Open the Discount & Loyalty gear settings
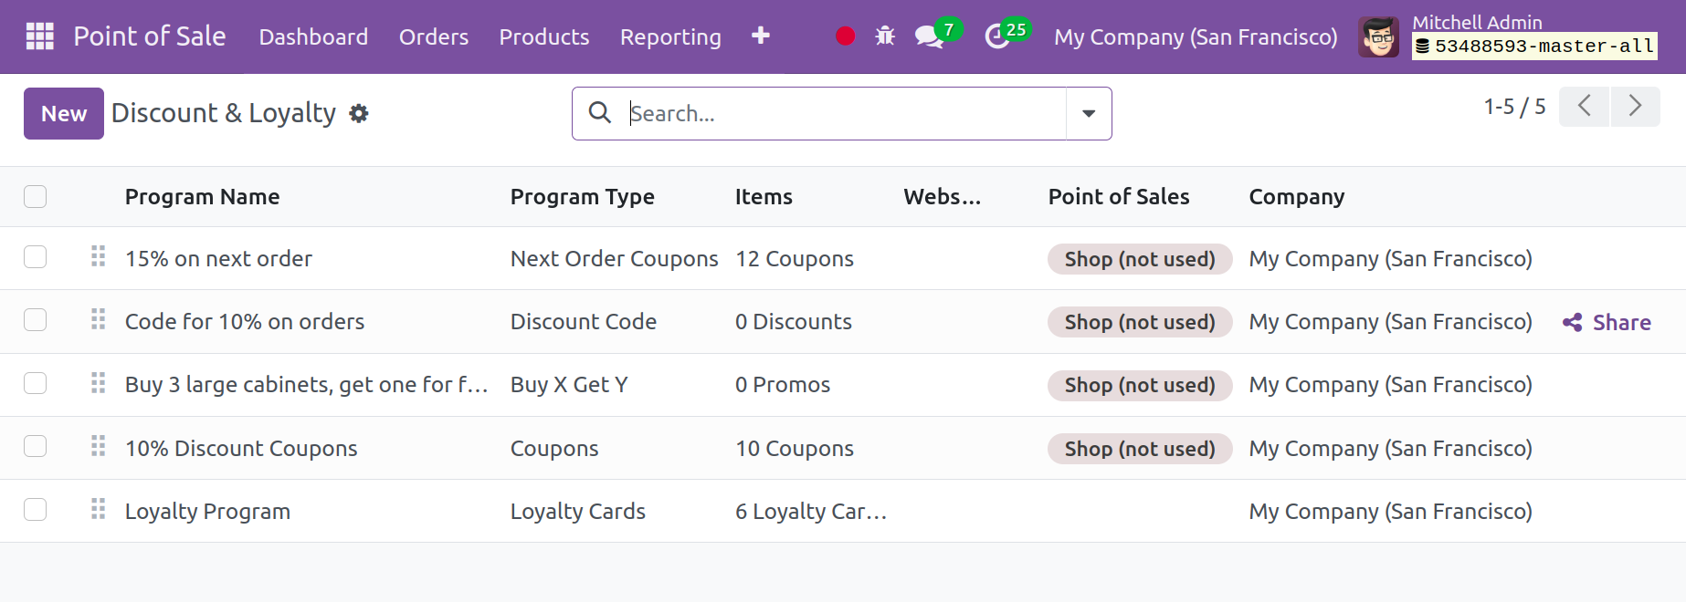Image resolution: width=1686 pixels, height=602 pixels. click(x=359, y=114)
